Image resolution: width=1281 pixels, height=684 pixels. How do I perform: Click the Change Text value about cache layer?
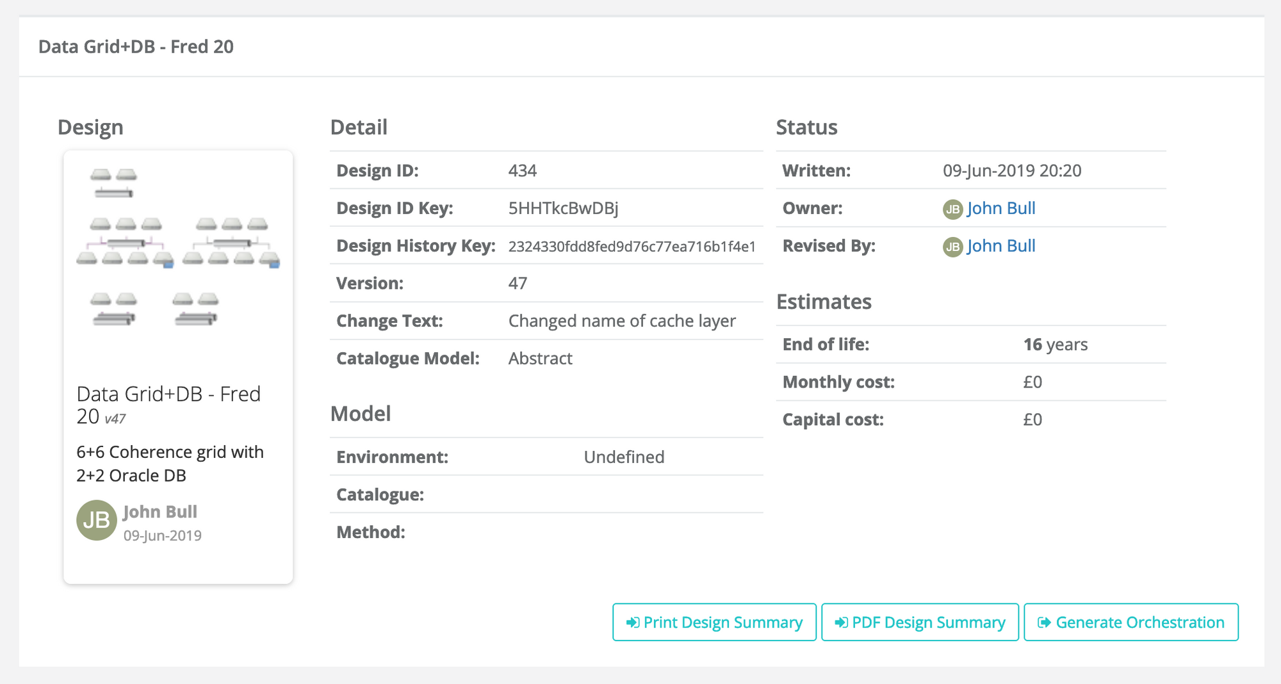click(x=621, y=321)
